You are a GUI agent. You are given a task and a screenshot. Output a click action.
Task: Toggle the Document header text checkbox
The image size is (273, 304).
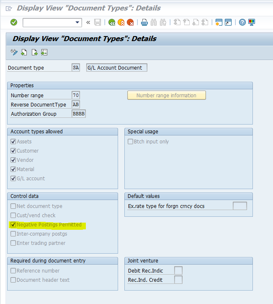13,280
